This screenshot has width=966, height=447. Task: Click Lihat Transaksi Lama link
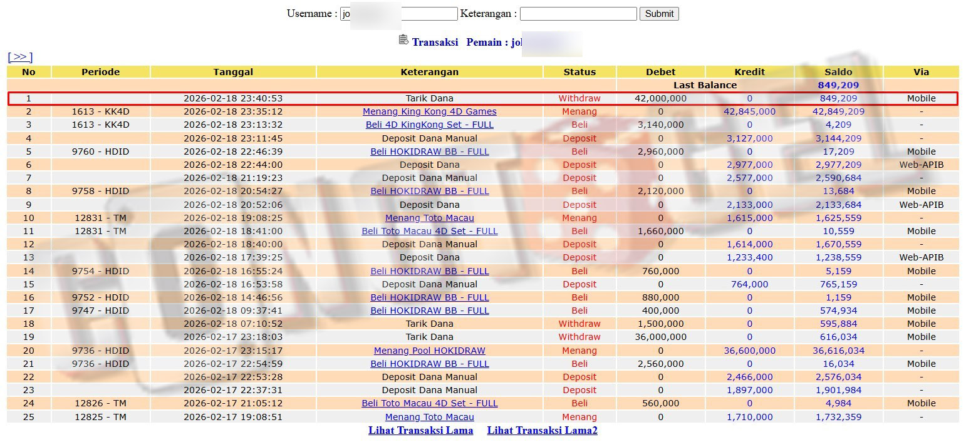tap(420, 430)
